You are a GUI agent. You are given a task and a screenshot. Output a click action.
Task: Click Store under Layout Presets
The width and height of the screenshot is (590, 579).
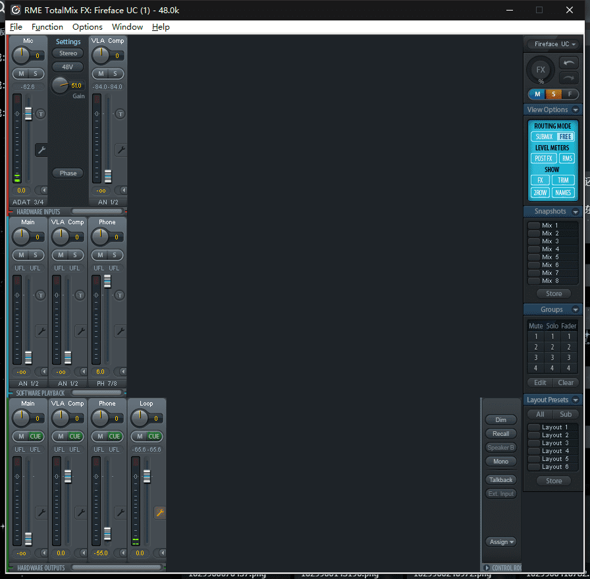pos(554,481)
